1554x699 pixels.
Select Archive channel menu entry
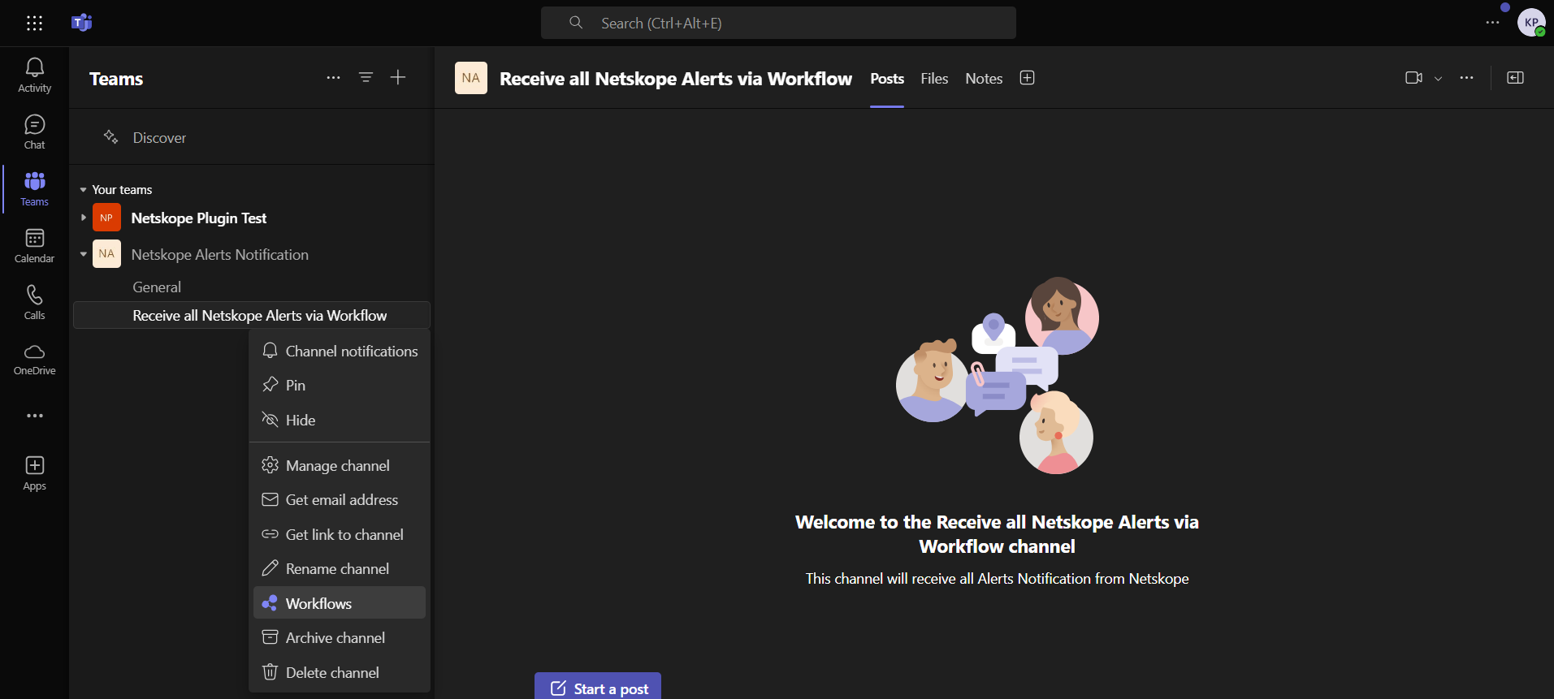[340, 637]
